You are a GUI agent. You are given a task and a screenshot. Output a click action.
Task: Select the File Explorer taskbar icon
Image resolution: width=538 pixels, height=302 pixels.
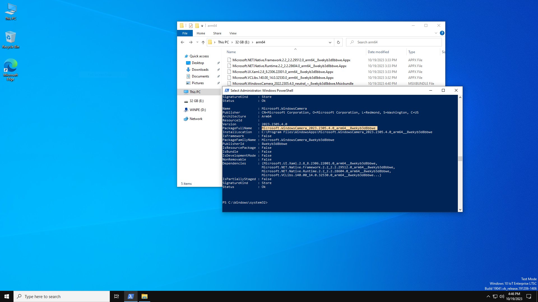tap(144, 296)
